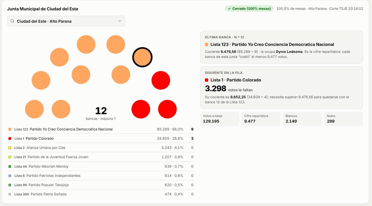Click the Lista 123 orange legend swatch
This screenshot has width=372, height=206.
pos(10,129)
